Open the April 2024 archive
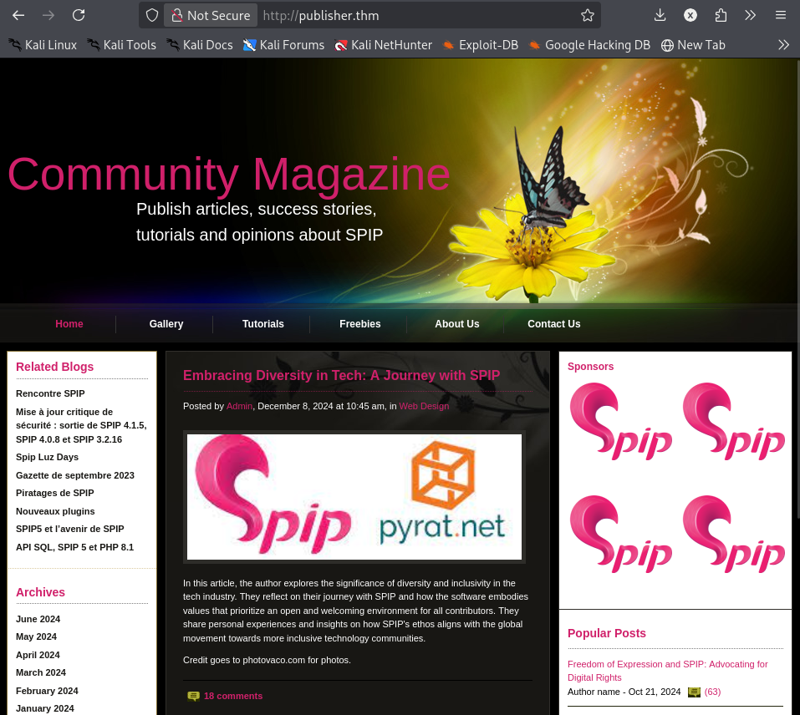This screenshot has width=800, height=715. coord(38,655)
